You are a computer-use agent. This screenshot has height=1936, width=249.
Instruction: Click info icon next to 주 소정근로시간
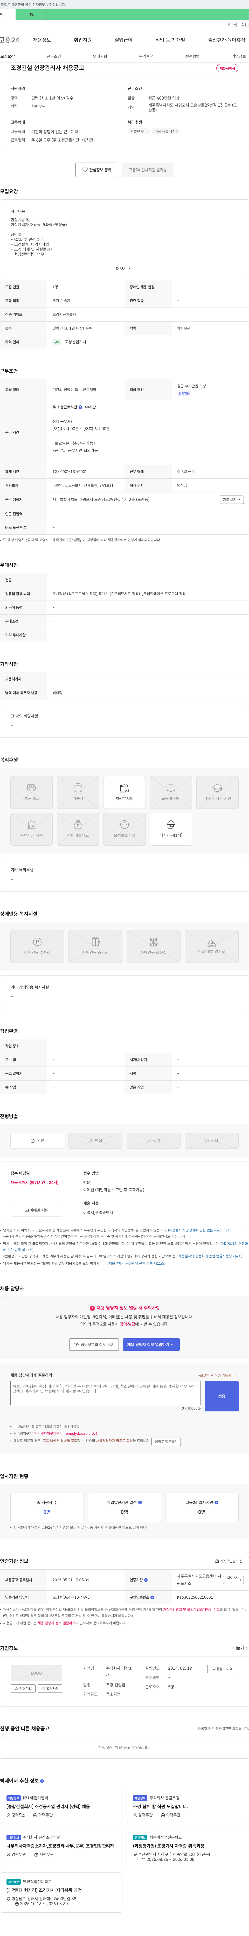coord(80,407)
